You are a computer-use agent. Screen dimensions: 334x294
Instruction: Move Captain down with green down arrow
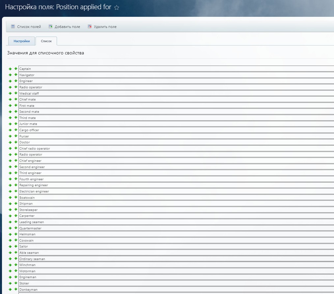pyautogui.click(x=16, y=69)
